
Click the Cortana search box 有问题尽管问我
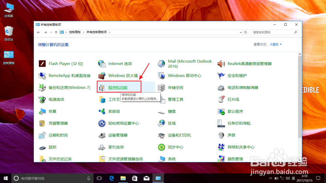(52, 178)
